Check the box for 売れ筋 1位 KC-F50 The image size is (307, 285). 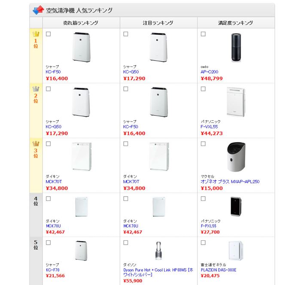[x=48, y=34]
